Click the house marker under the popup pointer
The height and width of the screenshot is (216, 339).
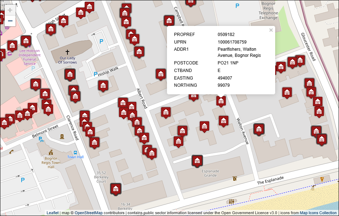click(x=221, y=101)
